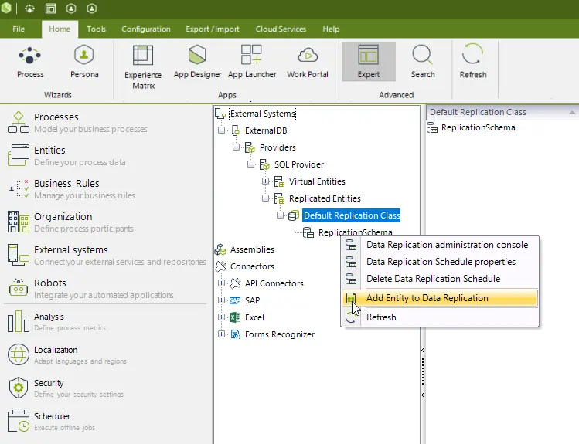
Task: Open the Search tool
Action: (x=423, y=62)
